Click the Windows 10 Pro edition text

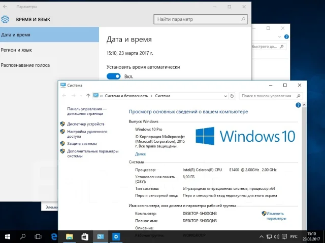(x=149, y=130)
